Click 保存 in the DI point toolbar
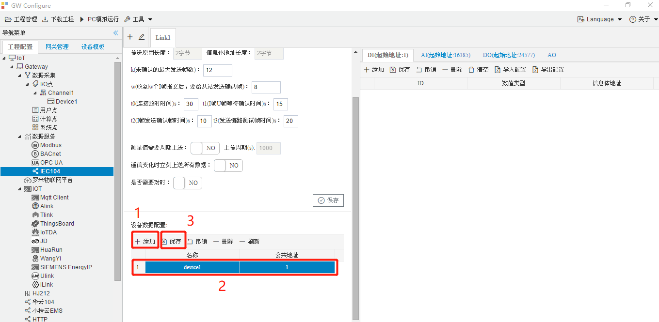The image size is (659, 322). coord(400,70)
